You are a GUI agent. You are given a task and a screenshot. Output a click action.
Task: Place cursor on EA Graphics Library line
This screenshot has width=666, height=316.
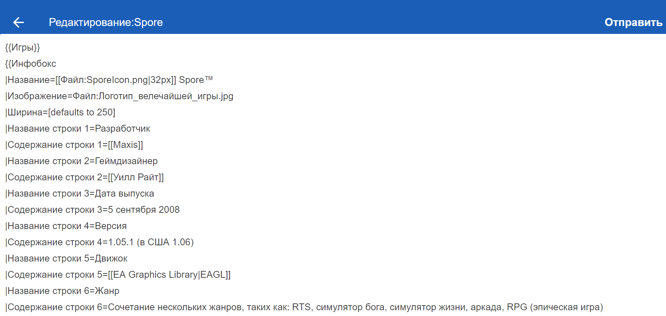tap(118, 275)
